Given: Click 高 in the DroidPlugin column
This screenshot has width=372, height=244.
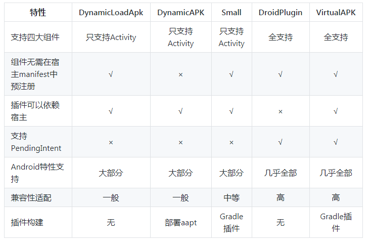Looking at the screenshot, I should 281,197.
